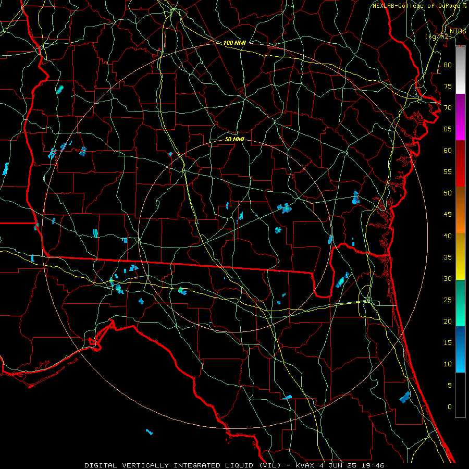Select the gray-white top color bar segment

460,70
